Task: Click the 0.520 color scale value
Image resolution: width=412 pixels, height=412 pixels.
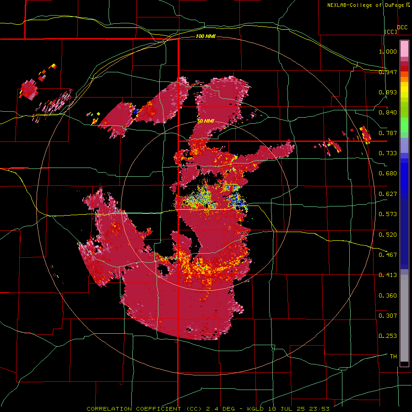Action: point(388,235)
